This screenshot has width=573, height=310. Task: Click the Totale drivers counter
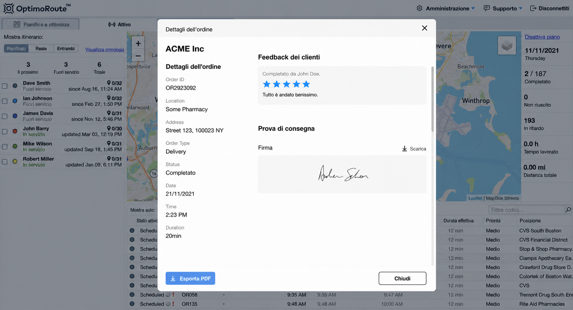[x=100, y=68]
